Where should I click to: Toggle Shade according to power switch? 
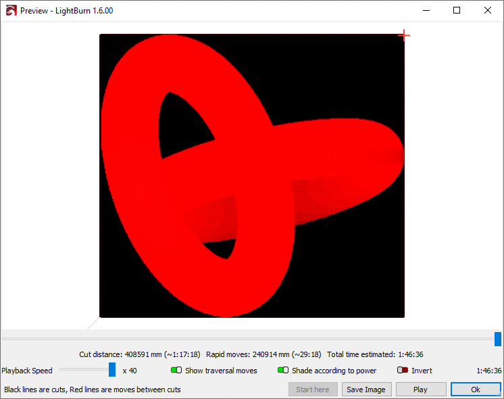283,370
